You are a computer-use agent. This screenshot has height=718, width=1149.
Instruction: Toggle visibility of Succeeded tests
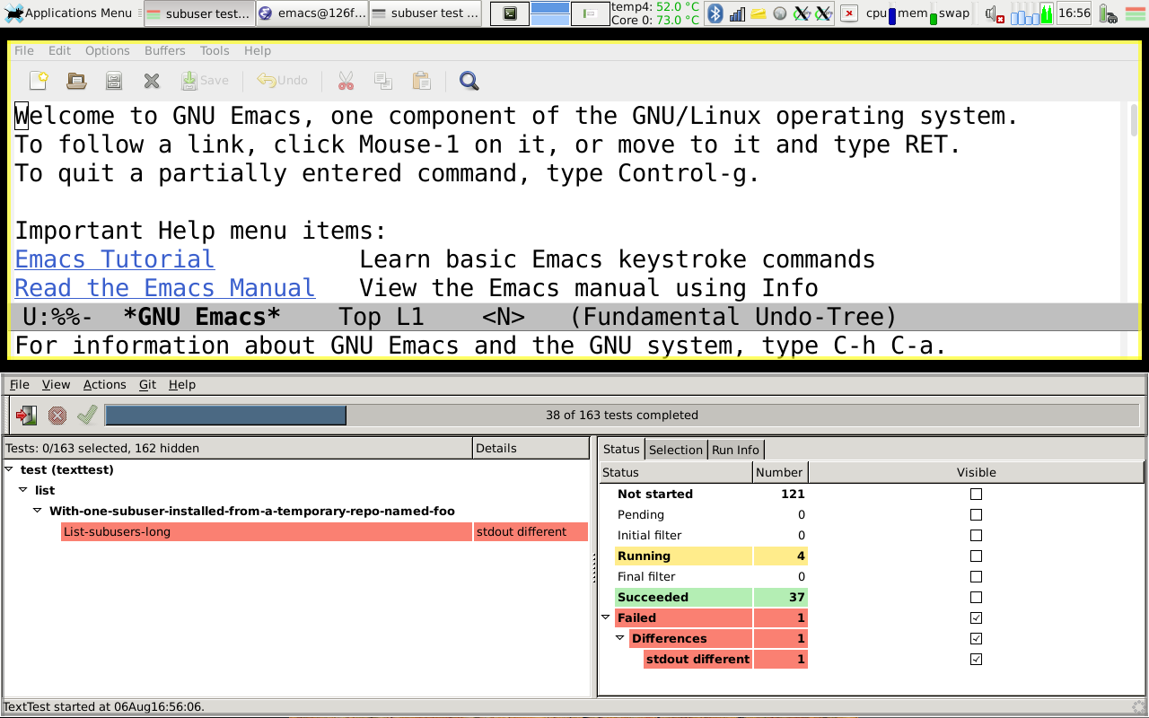977,597
